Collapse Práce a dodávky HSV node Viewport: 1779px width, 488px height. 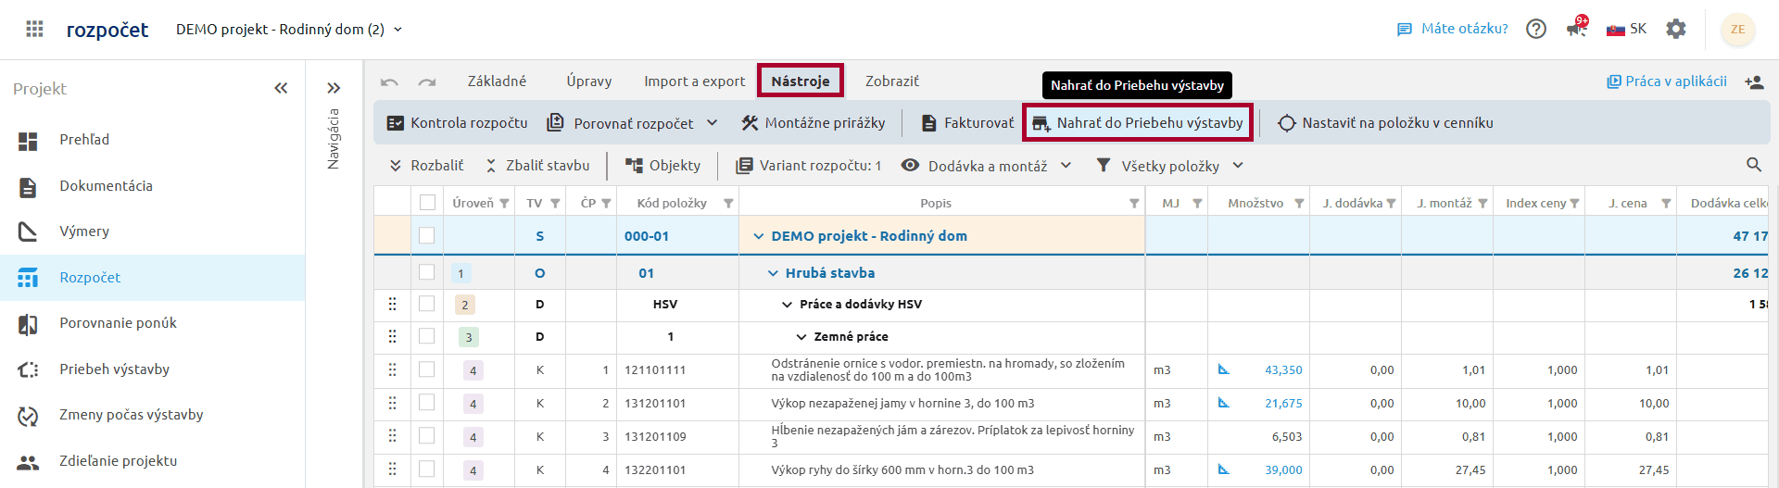pos(787,305)
